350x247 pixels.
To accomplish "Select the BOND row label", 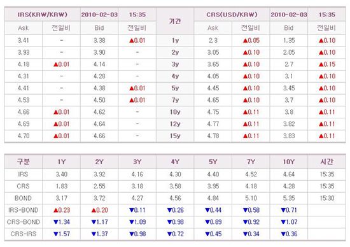I will 23,199.
